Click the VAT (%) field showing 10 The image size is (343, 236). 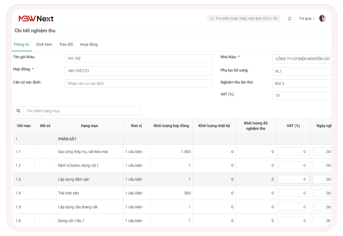click(x=302, y=95)
